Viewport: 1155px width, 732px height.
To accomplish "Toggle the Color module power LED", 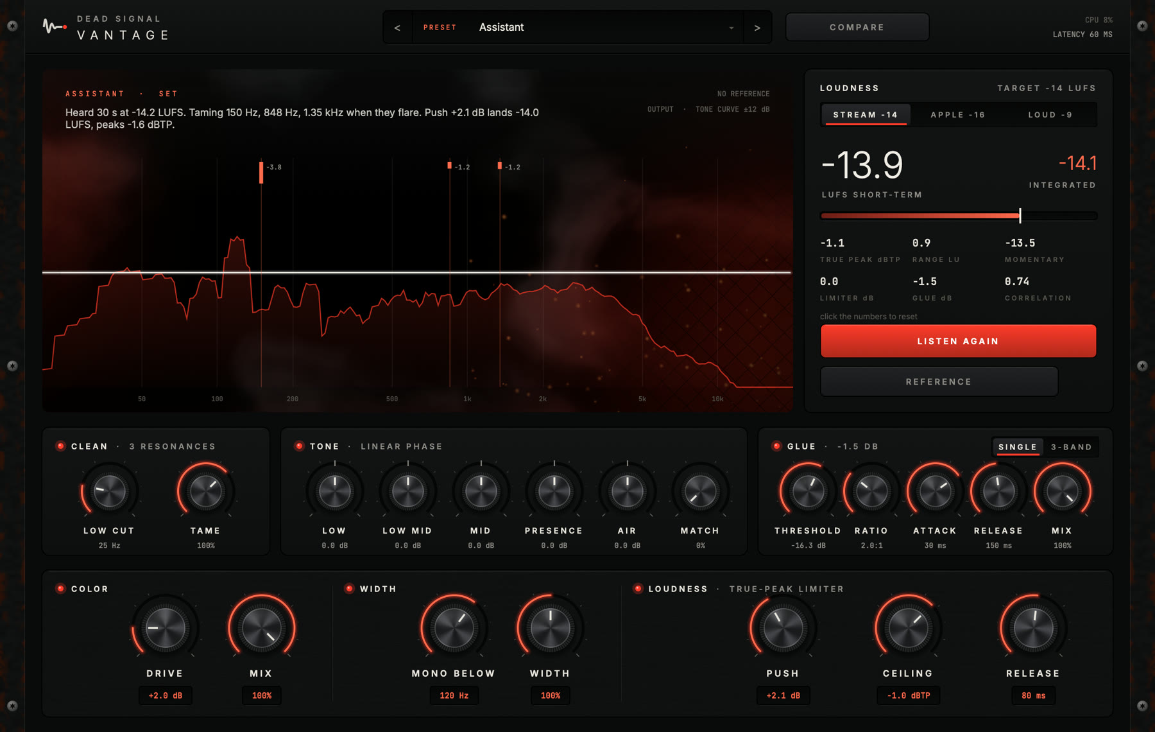I will [x=60, y=588].
